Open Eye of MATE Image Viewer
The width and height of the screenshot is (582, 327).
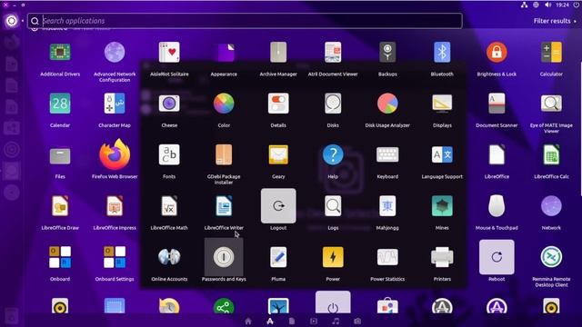pyautogui.click(x=551, y=104)
